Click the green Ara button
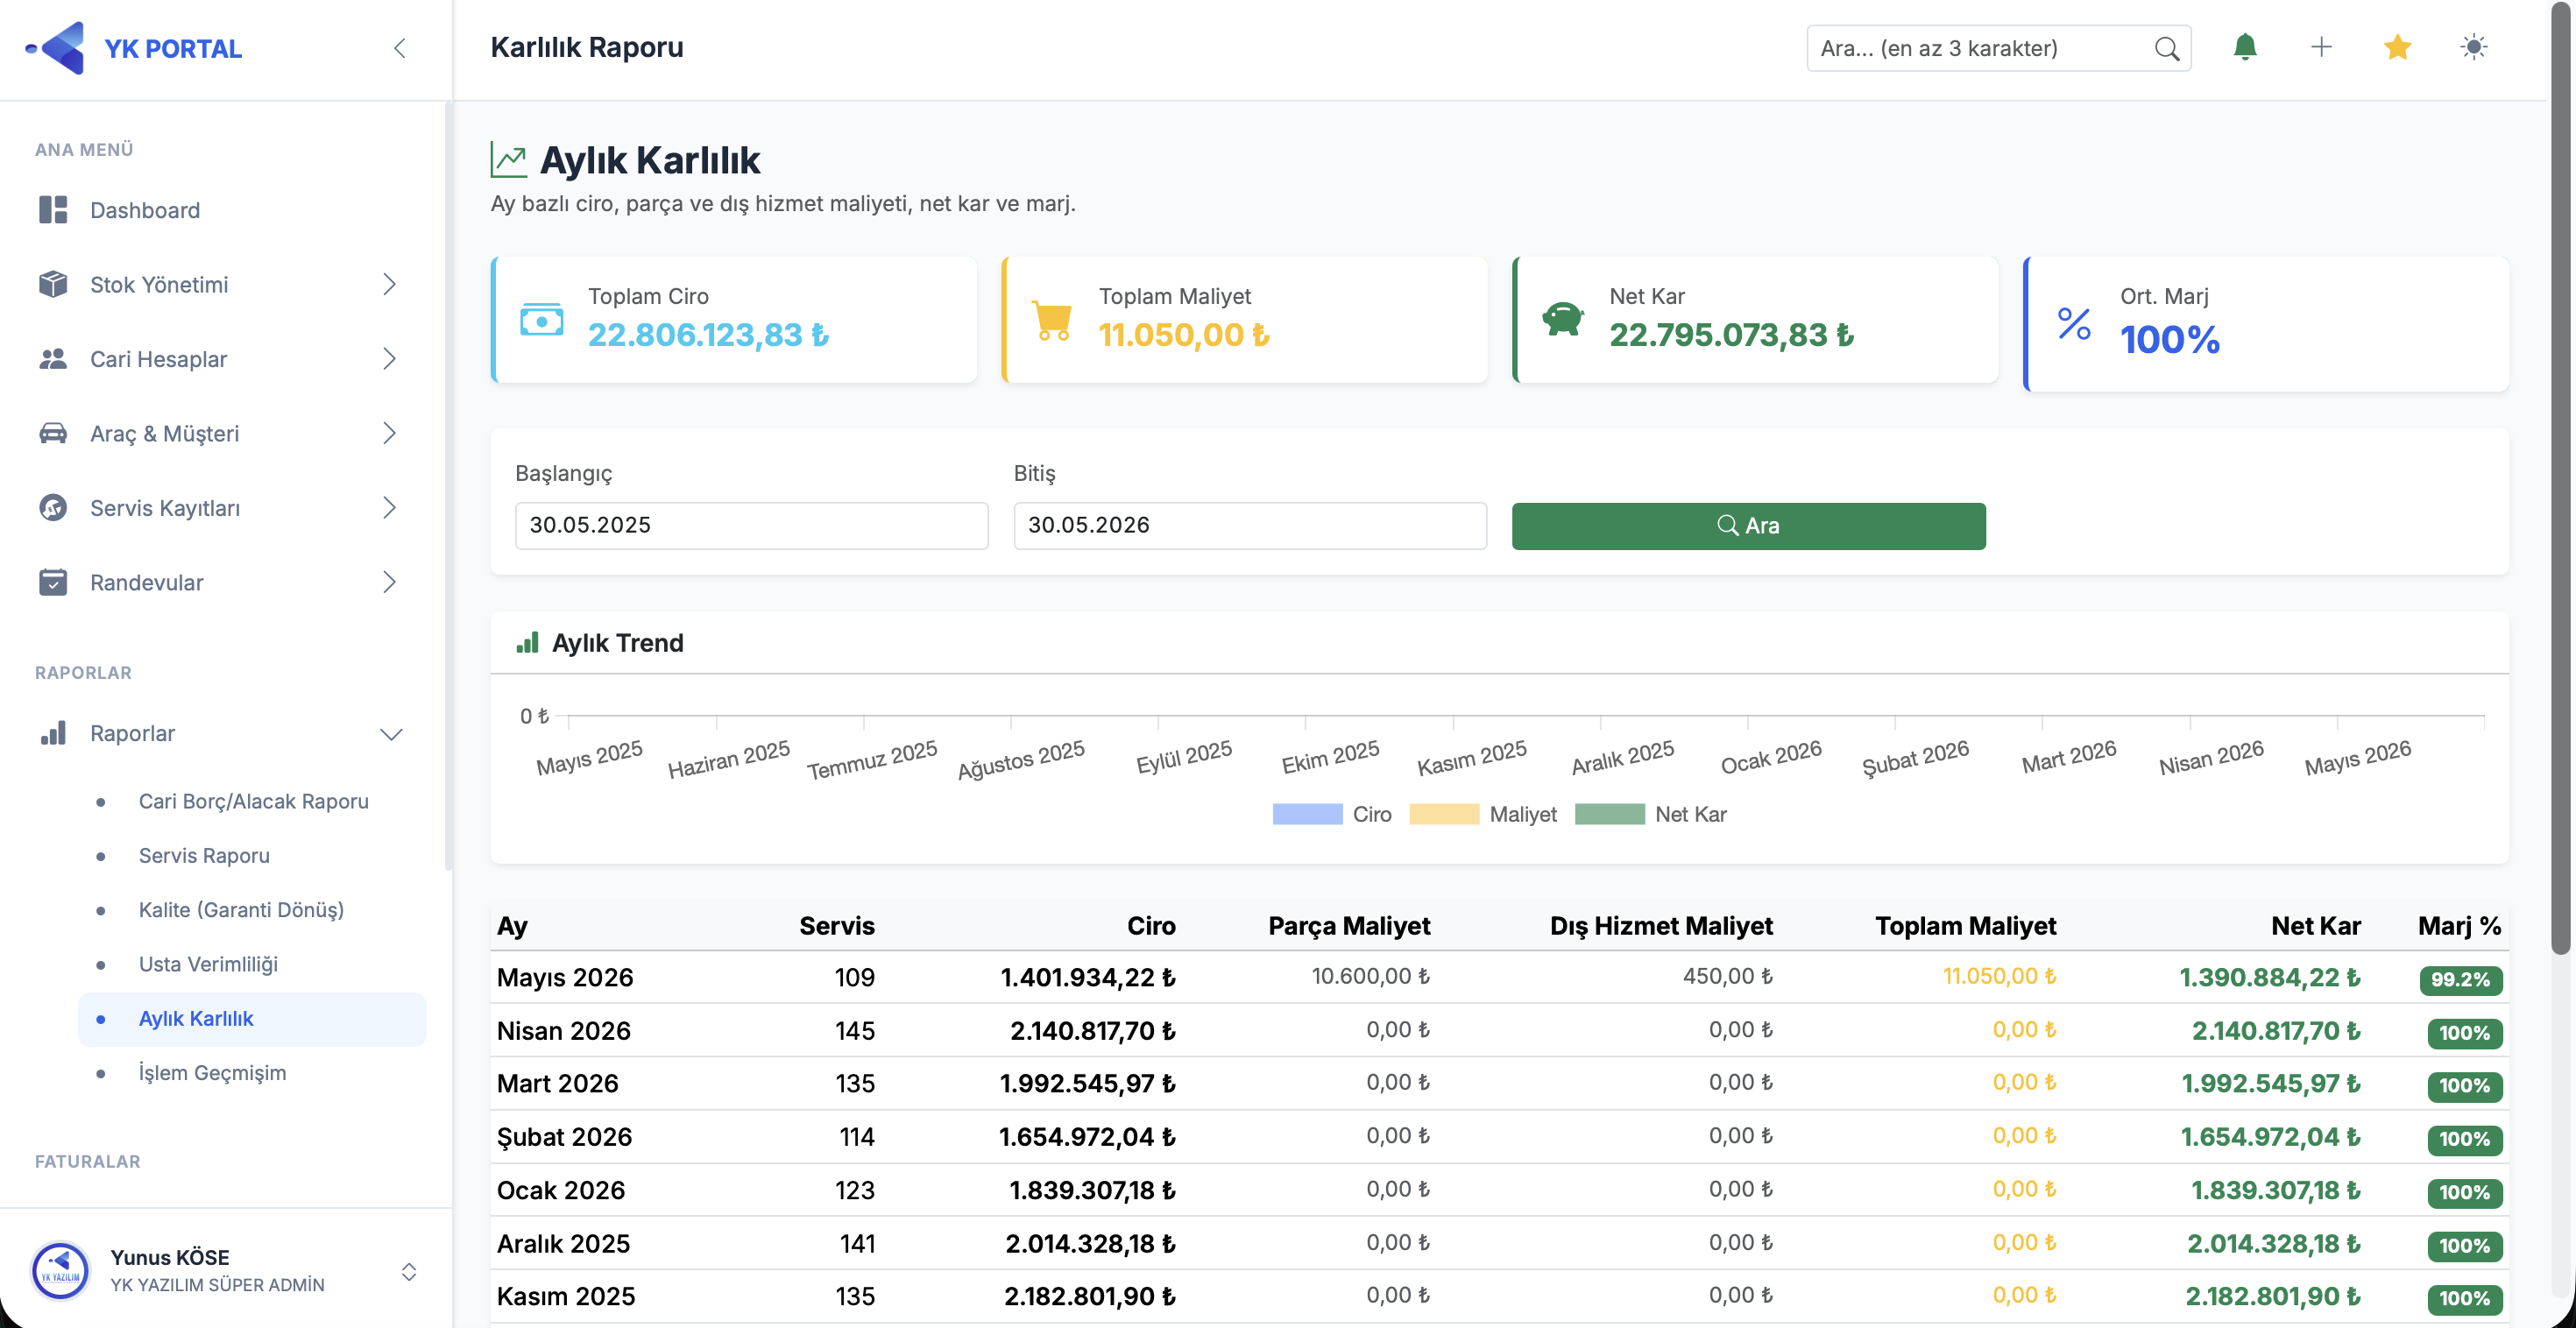 [x=1748, y=526]
